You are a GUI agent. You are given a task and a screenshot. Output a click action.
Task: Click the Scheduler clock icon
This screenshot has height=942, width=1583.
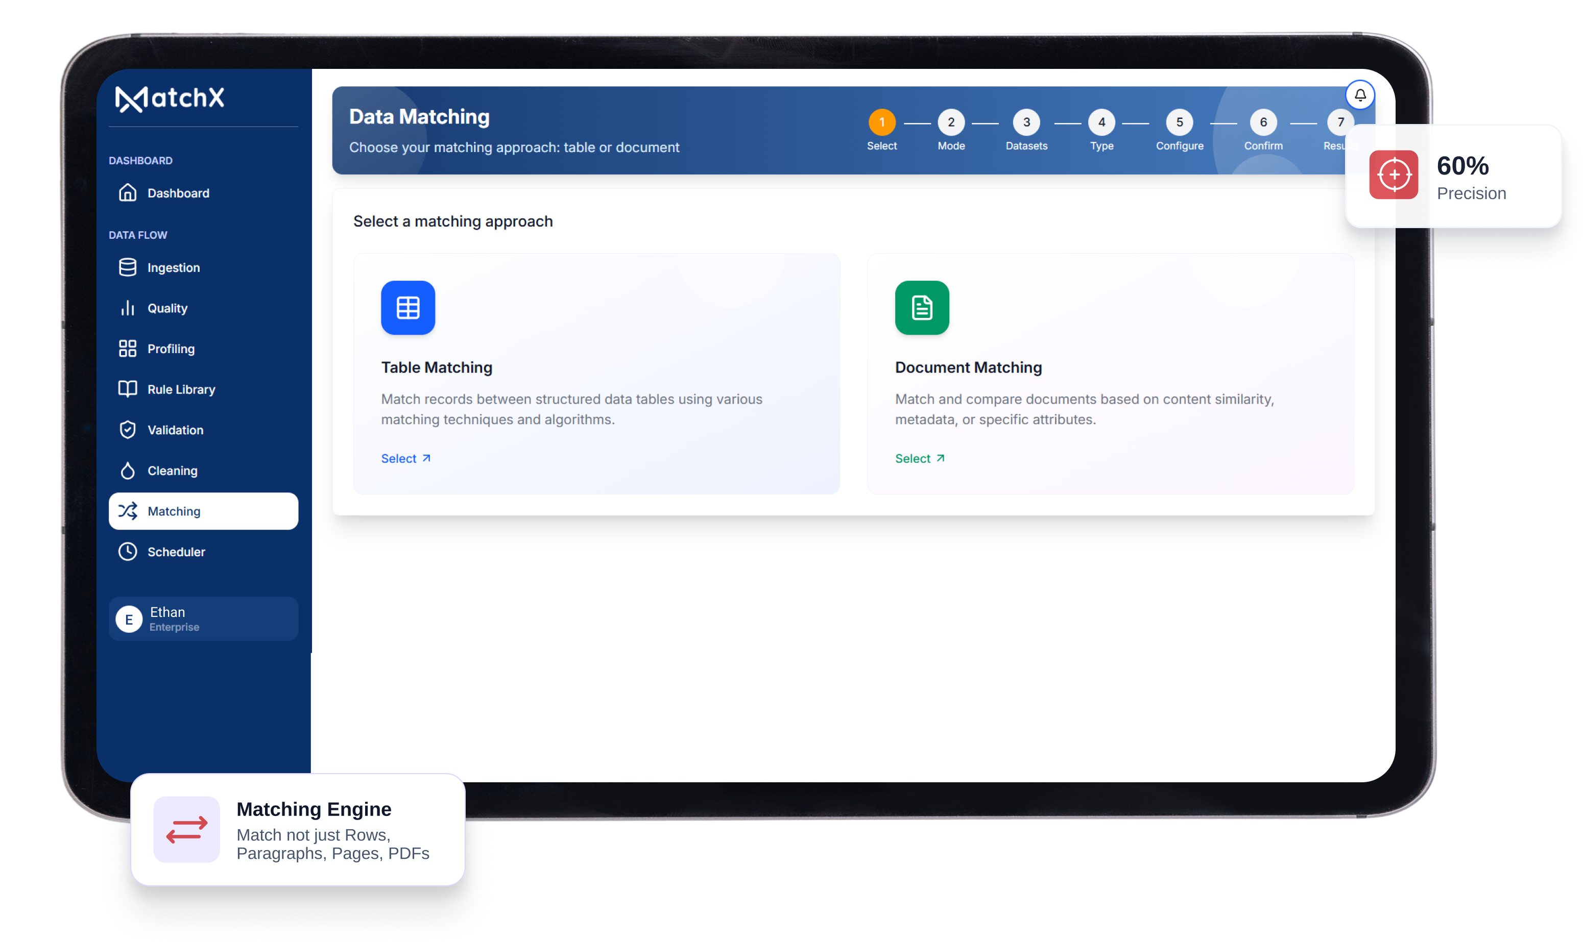(x=128, y=552)
